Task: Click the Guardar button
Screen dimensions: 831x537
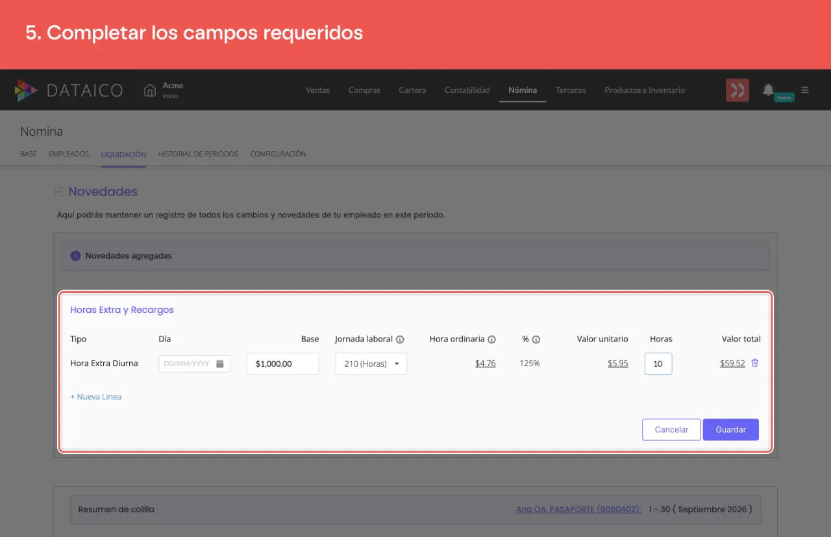Action: click(731, 429)
